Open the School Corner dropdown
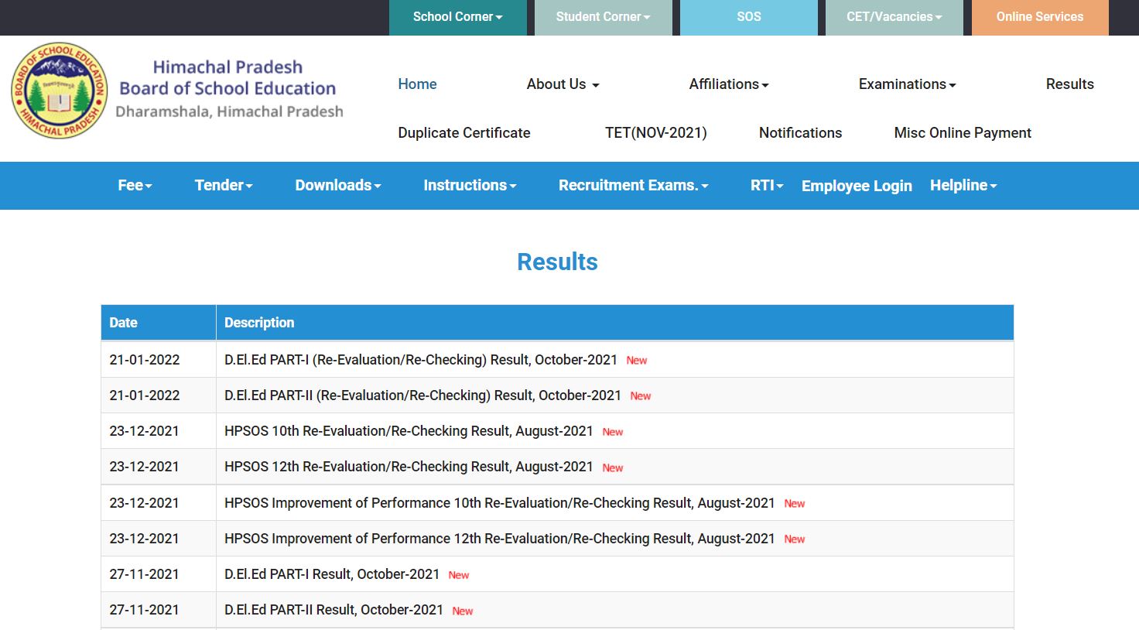 pos(458,17)
